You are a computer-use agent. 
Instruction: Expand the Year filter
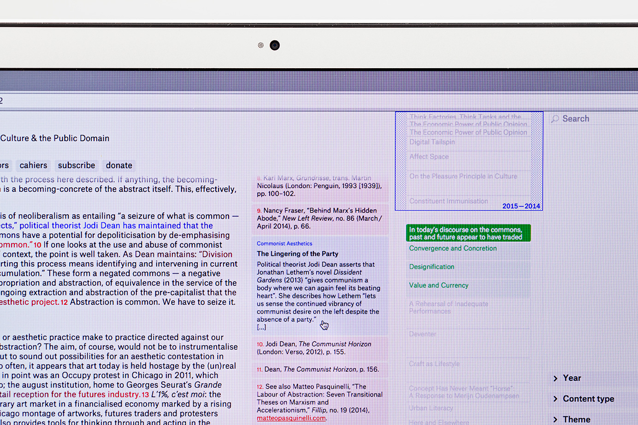tap(572, 378)
